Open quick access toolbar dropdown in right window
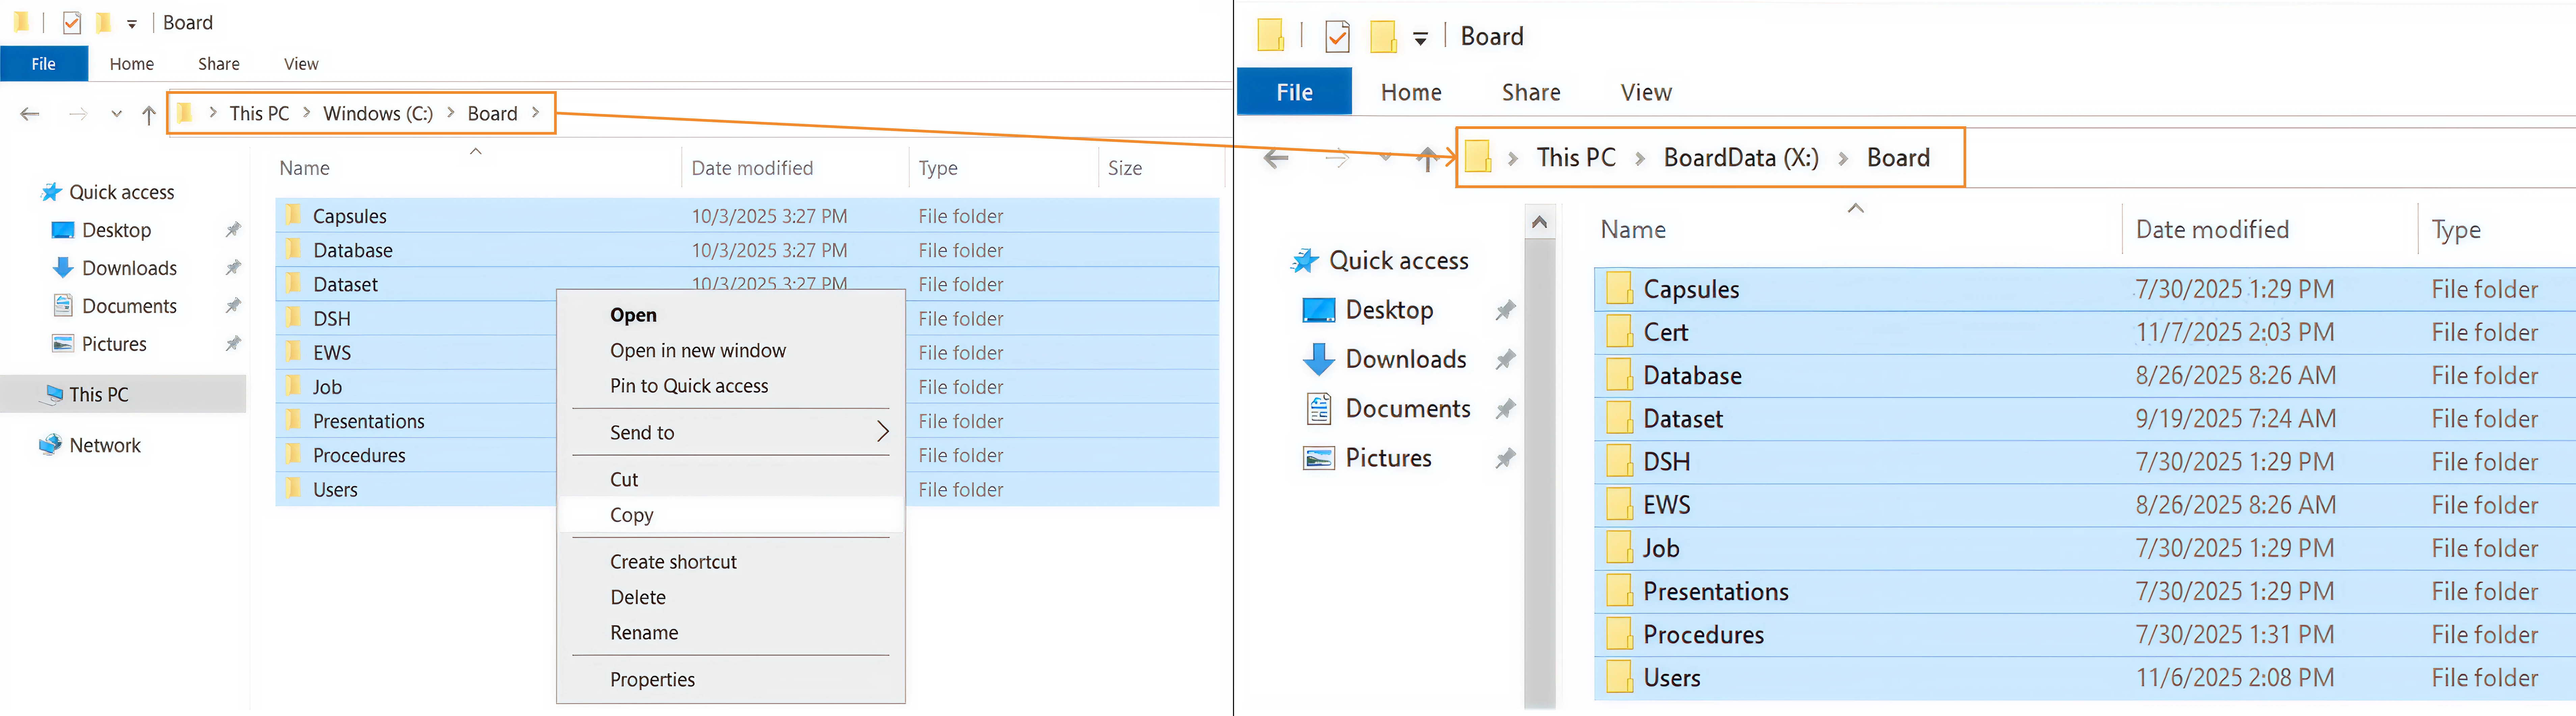This screenshot has height=716, width=2576. coord(1420,39)
